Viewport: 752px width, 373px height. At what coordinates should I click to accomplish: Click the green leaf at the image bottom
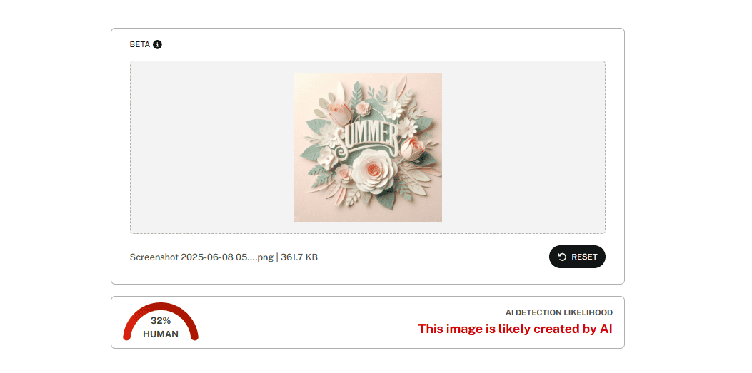point(385,199)
